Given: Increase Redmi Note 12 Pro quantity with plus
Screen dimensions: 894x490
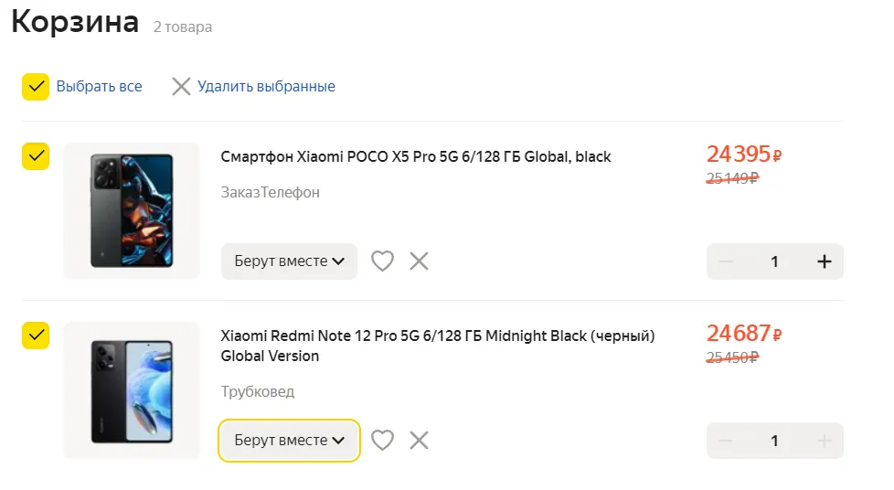Looking at the screenshot, I should click(x=825, y=441).
